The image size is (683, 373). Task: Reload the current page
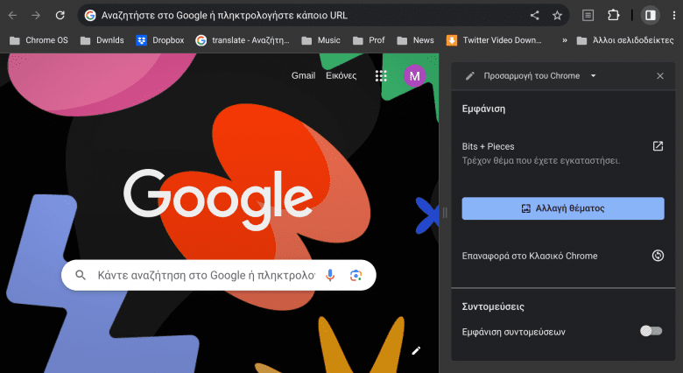pyautogui.click(x=60, y=15)
